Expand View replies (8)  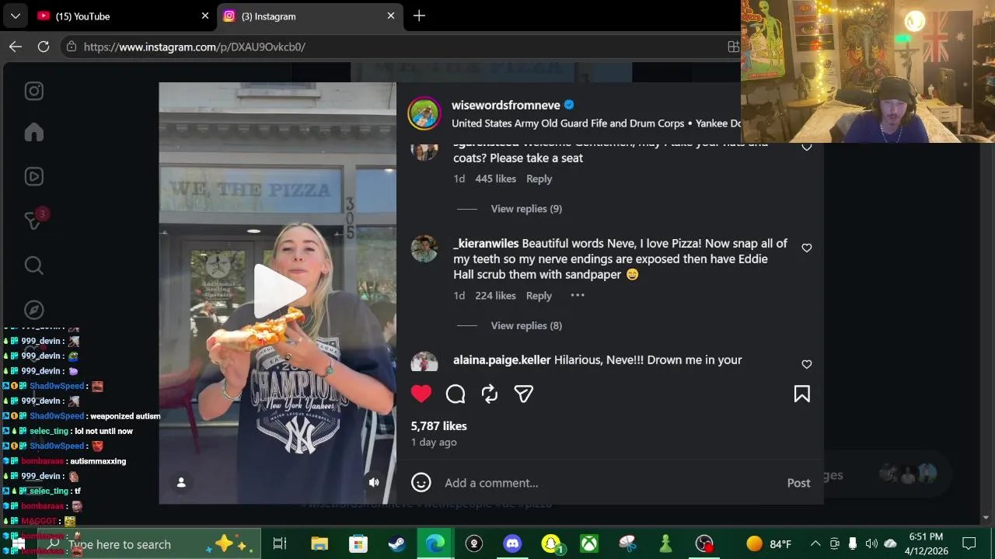click(526, 325)
